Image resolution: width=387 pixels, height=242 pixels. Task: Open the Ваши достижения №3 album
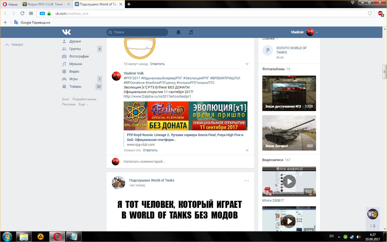coord(289,93)
